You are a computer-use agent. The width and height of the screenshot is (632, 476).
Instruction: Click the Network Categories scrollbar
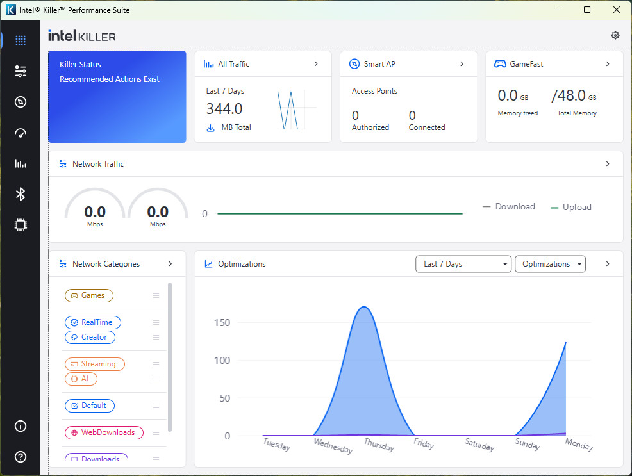click(x=170, y=356)
